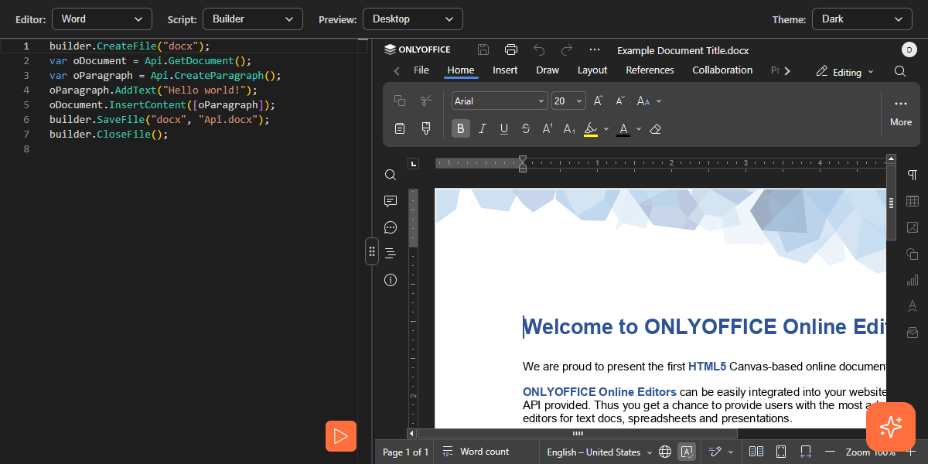The height and width of the screenshot is (464, 928).
Task: Open the Arial font name dropdown
Action: (x=500, y=101)
